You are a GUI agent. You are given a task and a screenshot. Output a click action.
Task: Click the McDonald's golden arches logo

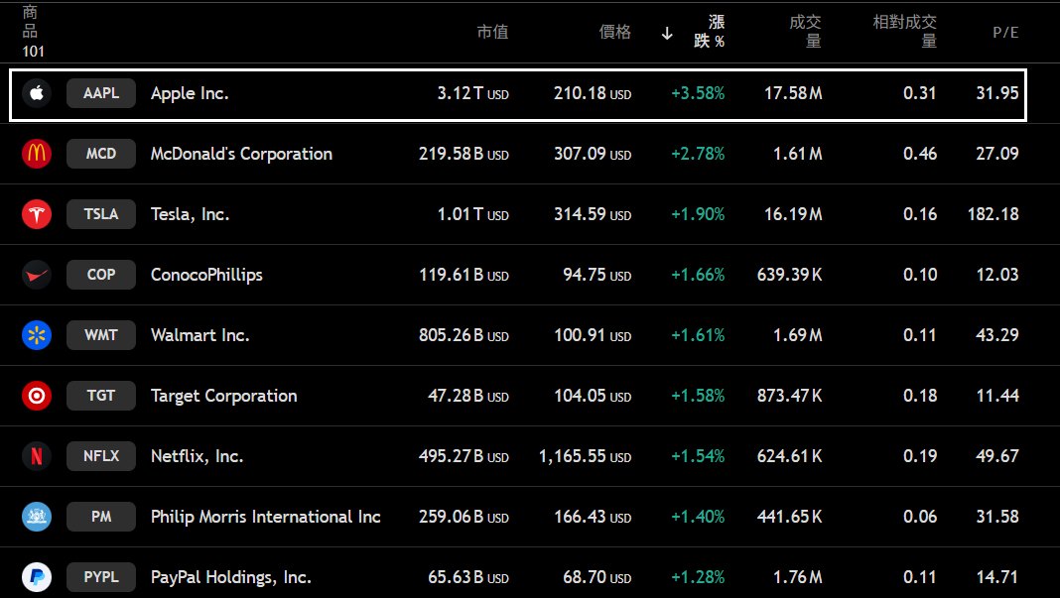point(37,154)
